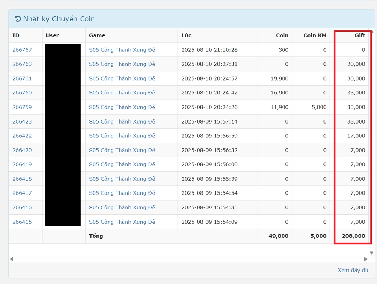Open transaction ID 266767

coord(22,50)
